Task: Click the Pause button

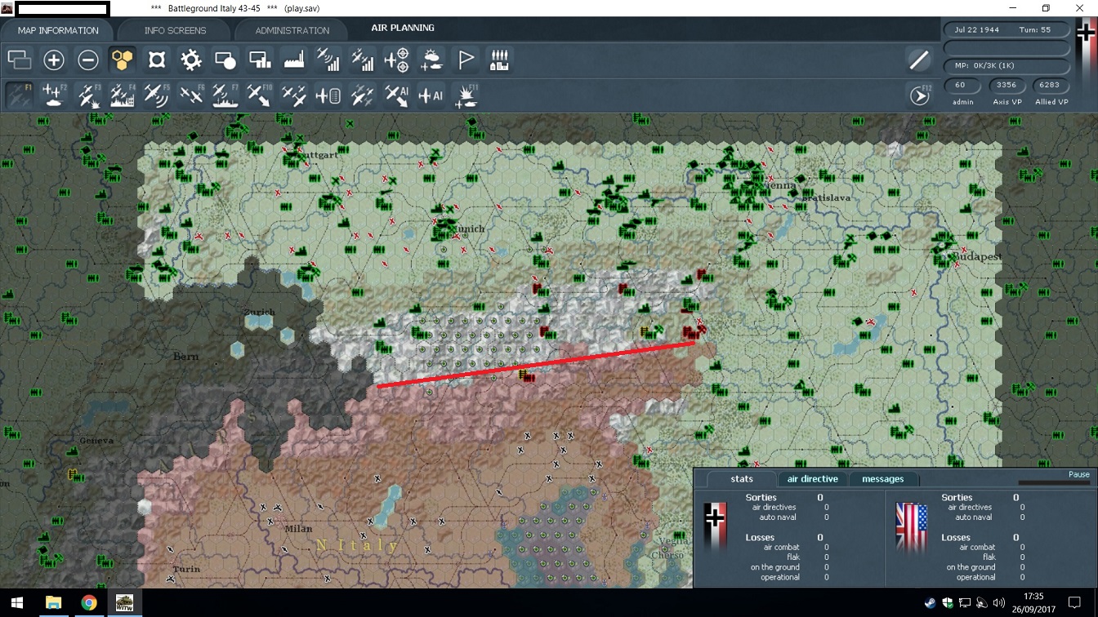Action: 1079,474
